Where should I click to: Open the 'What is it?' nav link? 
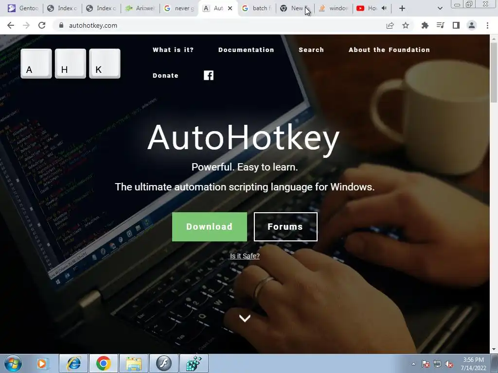173,50
